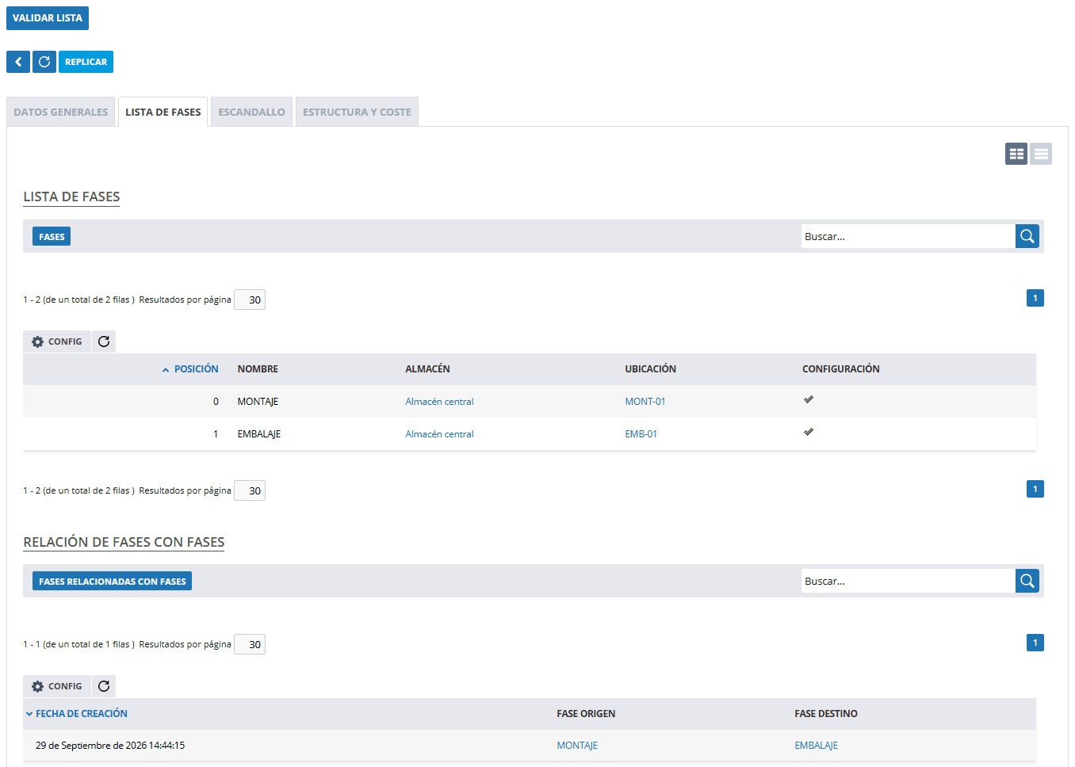Click the back arrow icon button
This screenshot has height=767, width=1075.
(18, 62)
